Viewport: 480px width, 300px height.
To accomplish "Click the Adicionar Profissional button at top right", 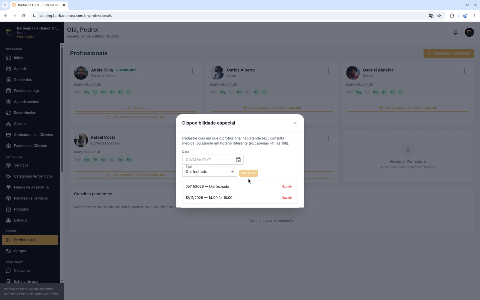I will [x=448, y=53].
